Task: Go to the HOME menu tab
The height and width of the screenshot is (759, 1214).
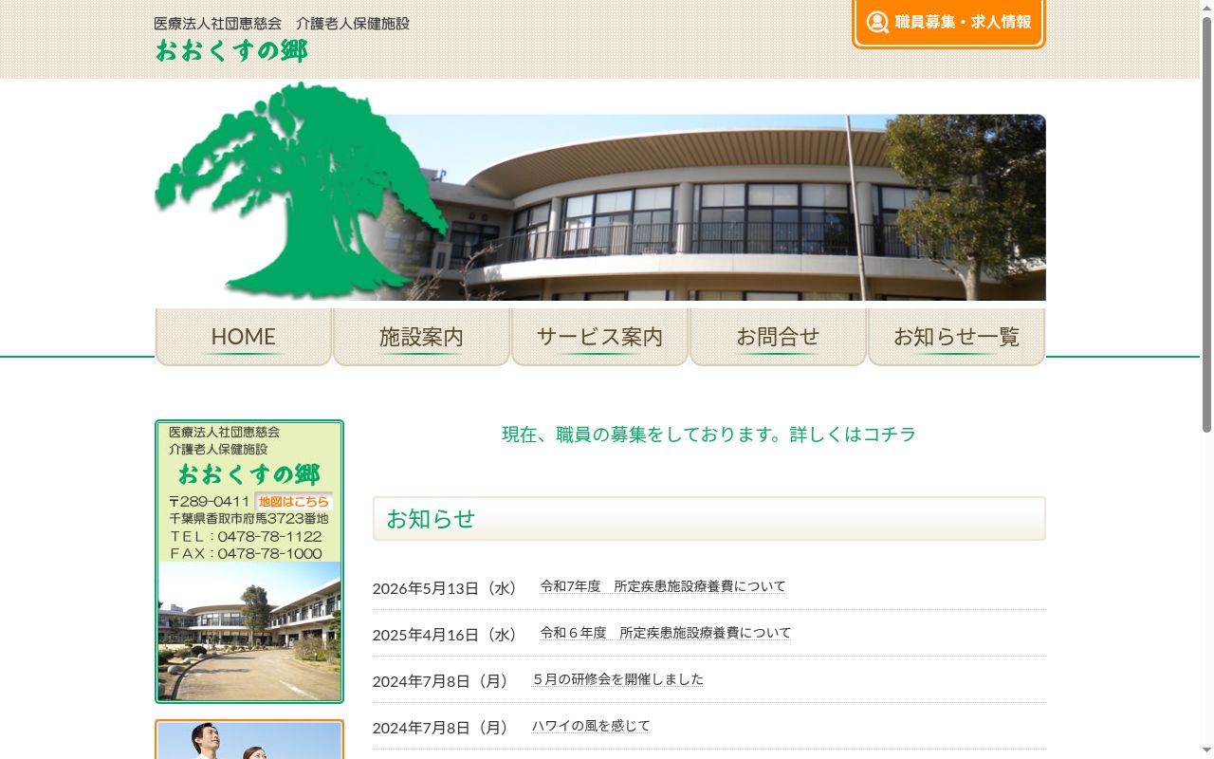Action: [x=244, y=337]
